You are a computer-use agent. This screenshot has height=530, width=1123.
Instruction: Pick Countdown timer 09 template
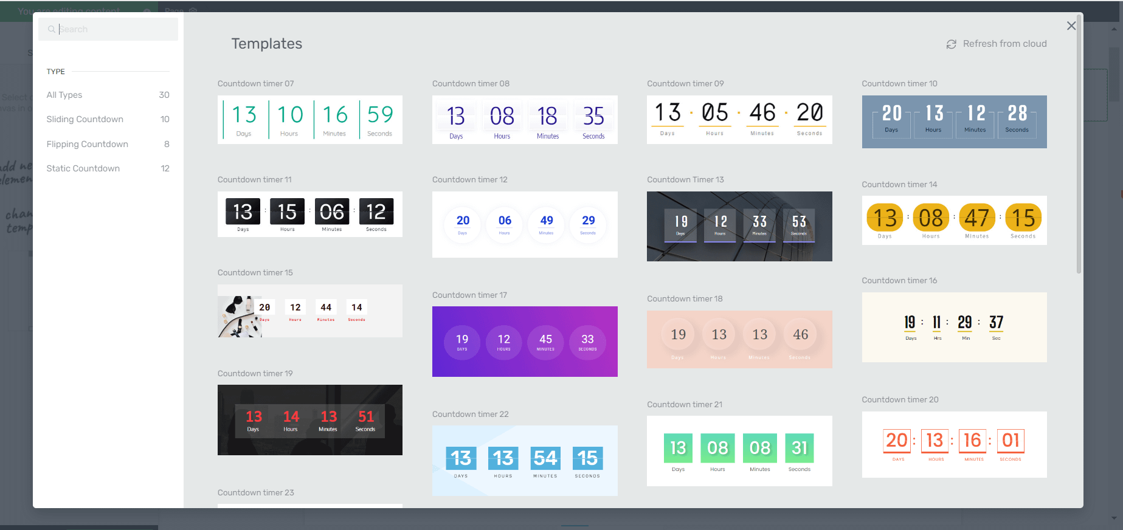(x=739, y=120)
